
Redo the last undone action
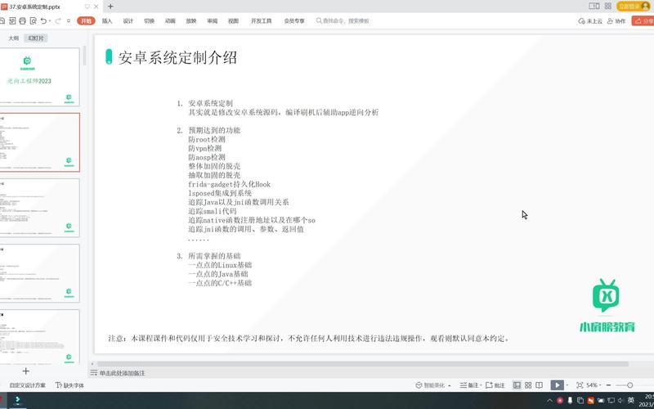(58, 21)
